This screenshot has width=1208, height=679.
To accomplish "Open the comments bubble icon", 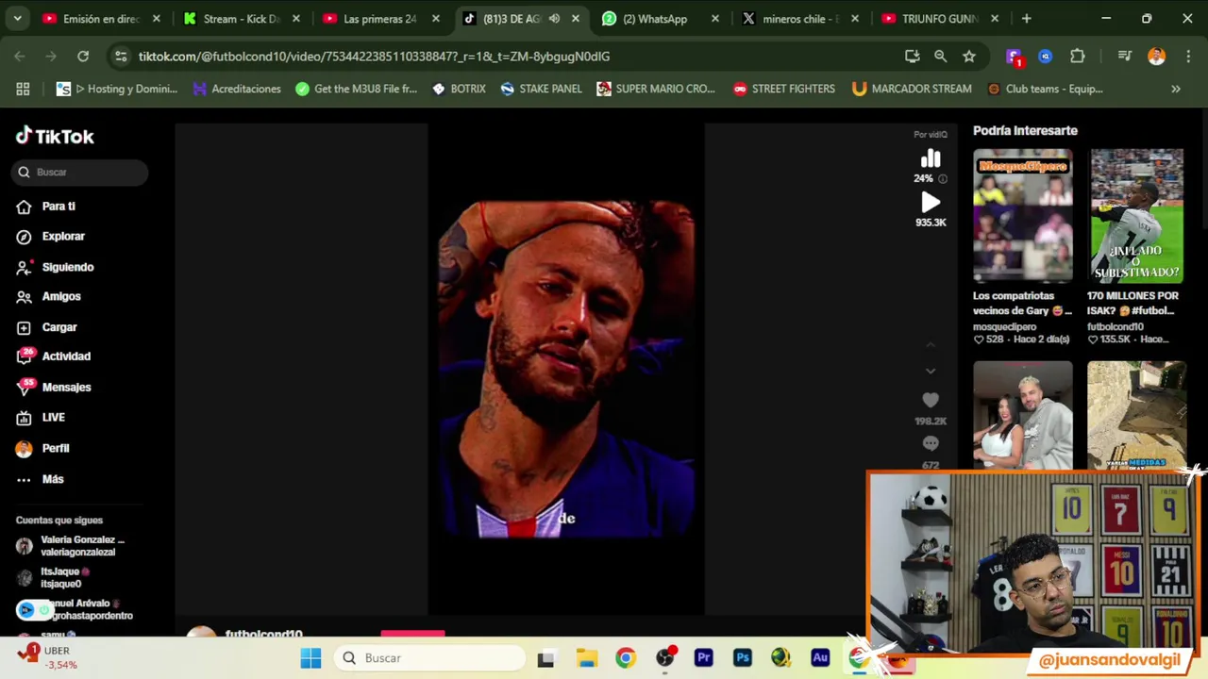I will click(x=931, y=443).
